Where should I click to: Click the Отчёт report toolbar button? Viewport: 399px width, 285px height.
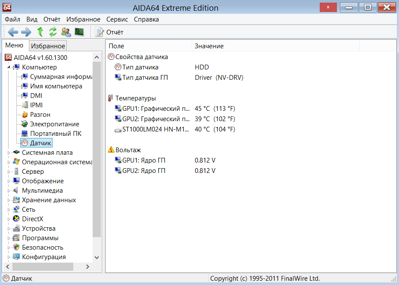[x=109, y=32]
